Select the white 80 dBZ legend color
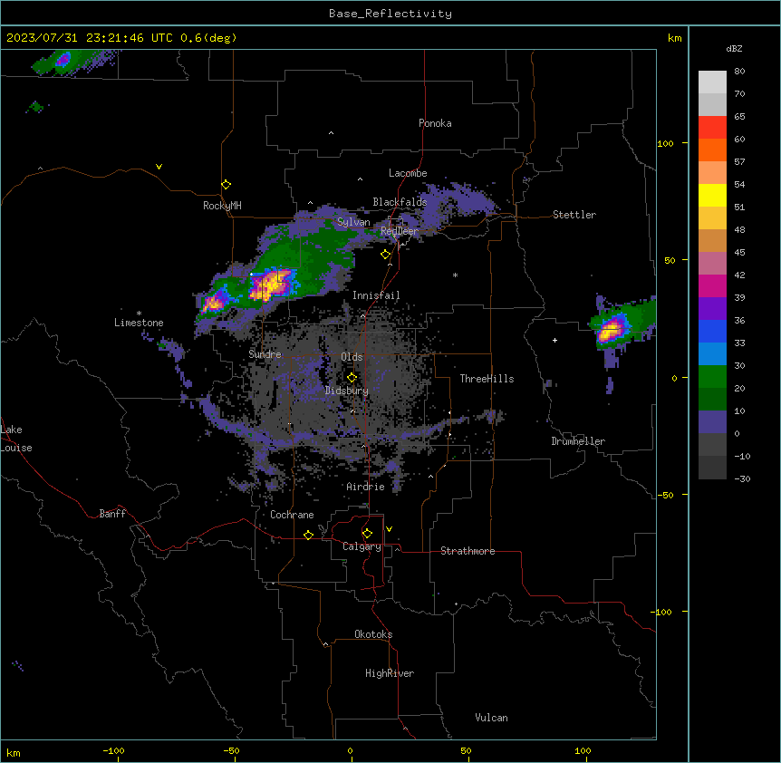This screenshot has height=763, width=781. 712,82
